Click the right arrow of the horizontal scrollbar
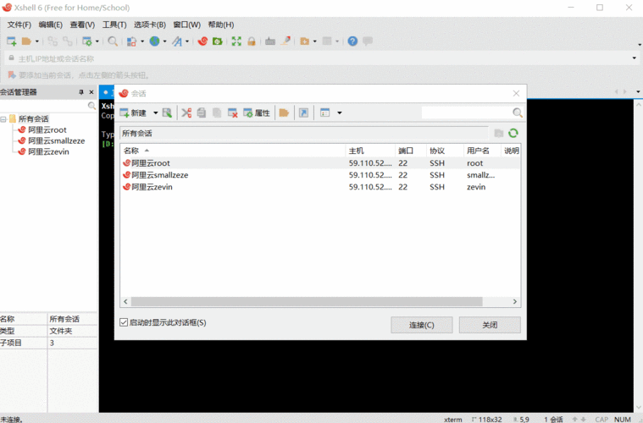643x423 pixels. point(515,302)
